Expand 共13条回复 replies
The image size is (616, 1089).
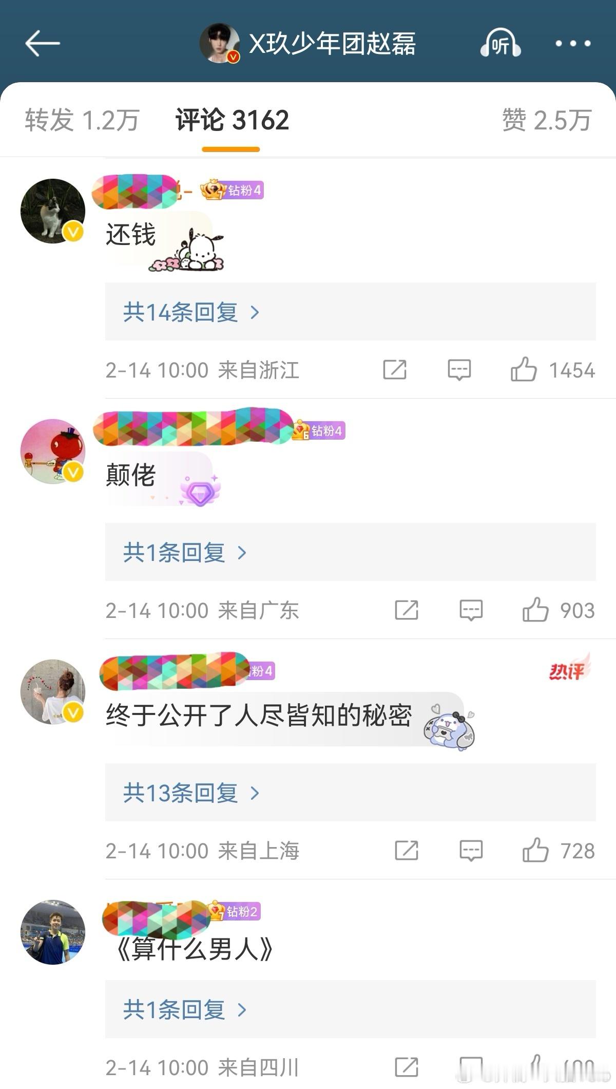coord(350,793)
